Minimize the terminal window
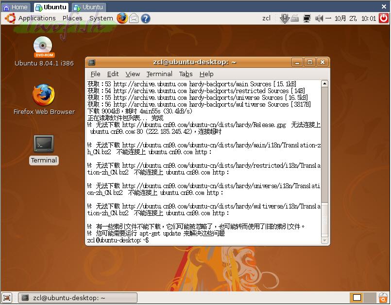391x305 pixels. pos(297,62)
